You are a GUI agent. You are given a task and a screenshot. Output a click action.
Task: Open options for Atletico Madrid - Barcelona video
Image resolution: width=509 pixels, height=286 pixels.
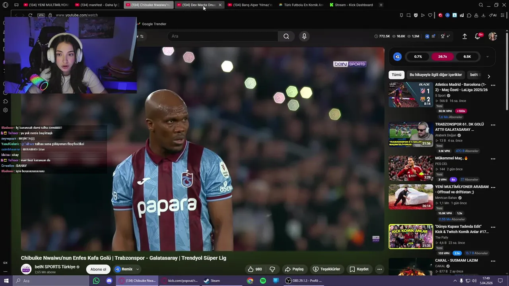coord(493,85)
